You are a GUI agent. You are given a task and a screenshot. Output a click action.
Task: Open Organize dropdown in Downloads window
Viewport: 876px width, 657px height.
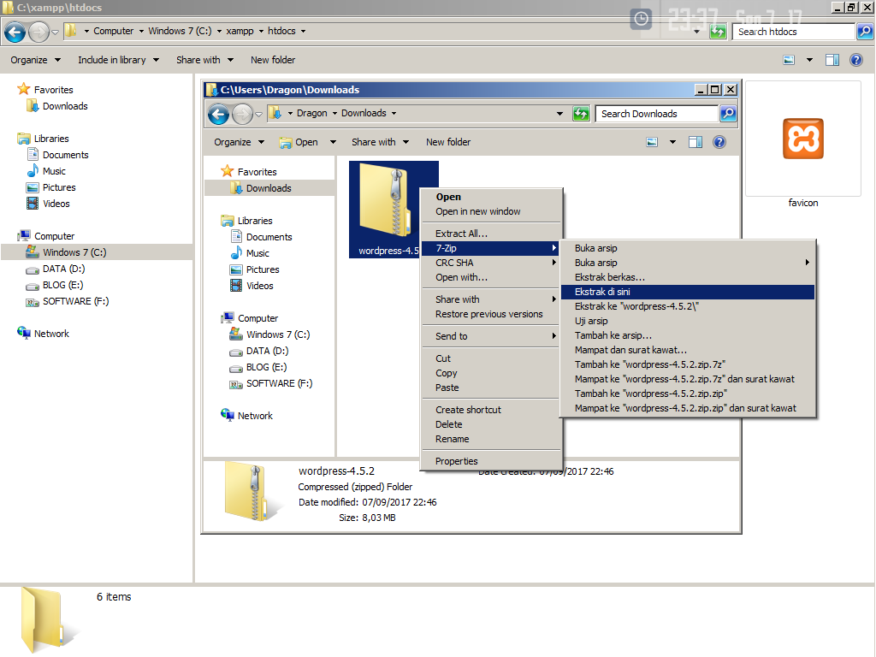coord(240,142)
